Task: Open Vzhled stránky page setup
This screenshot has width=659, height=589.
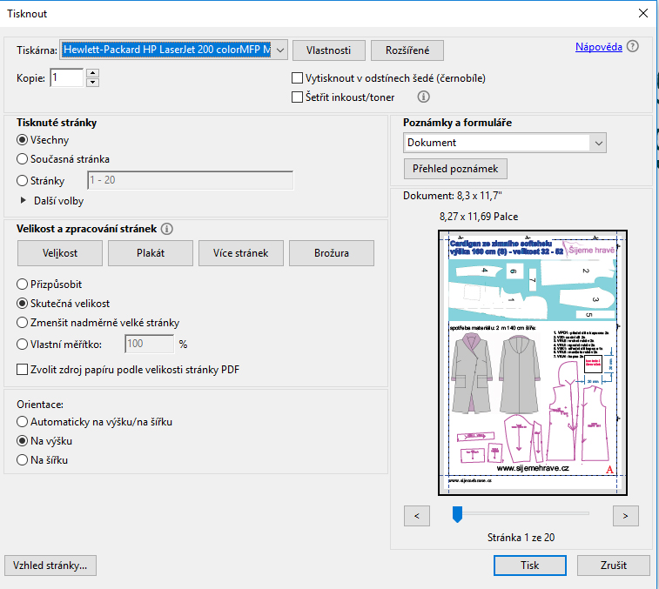Action: 50,566
